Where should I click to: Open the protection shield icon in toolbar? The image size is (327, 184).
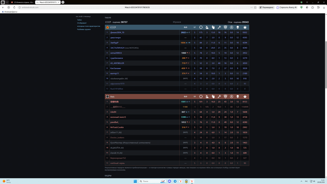click(301, 7)
